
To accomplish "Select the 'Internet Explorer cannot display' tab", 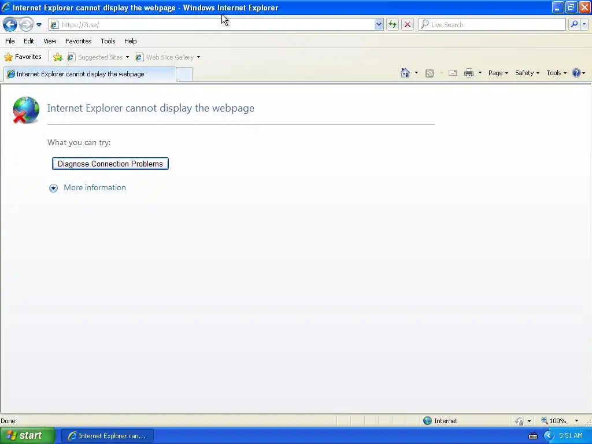I will coord(90,74).
